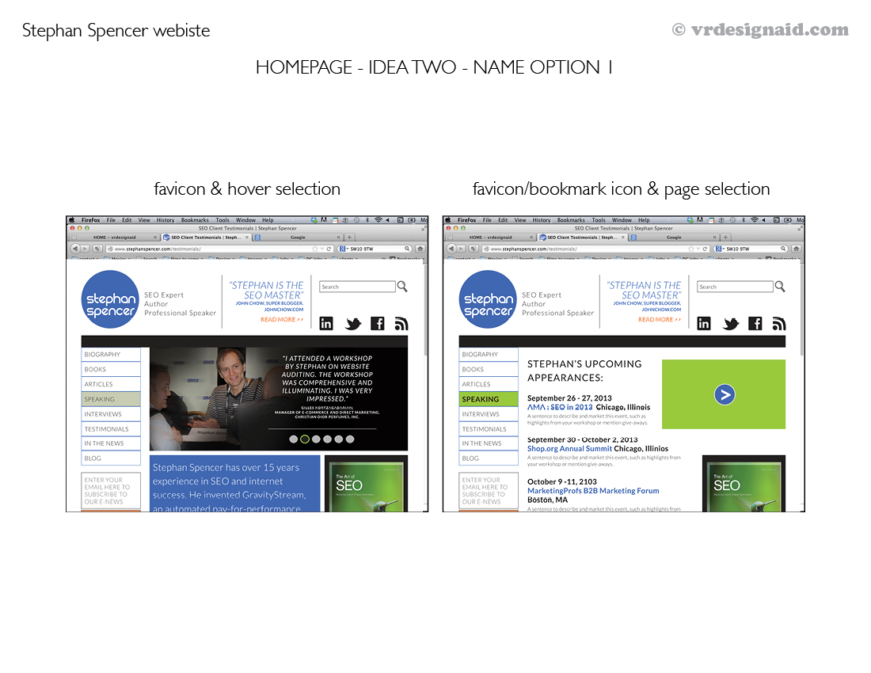The image size is (871, 673).
Task: Open search engine dropdown in right browser
Action: (x=719, y=249)
